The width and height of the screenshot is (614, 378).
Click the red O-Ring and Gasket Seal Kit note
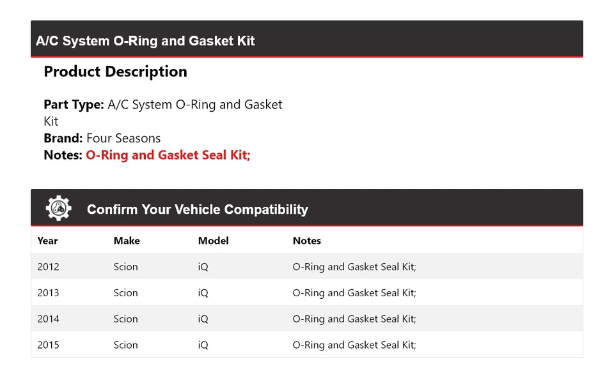[168, 155]
